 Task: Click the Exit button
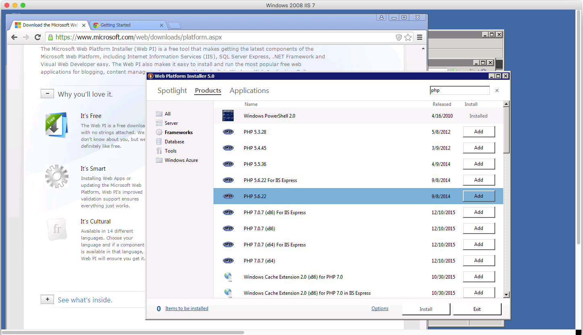click(477, 309)
